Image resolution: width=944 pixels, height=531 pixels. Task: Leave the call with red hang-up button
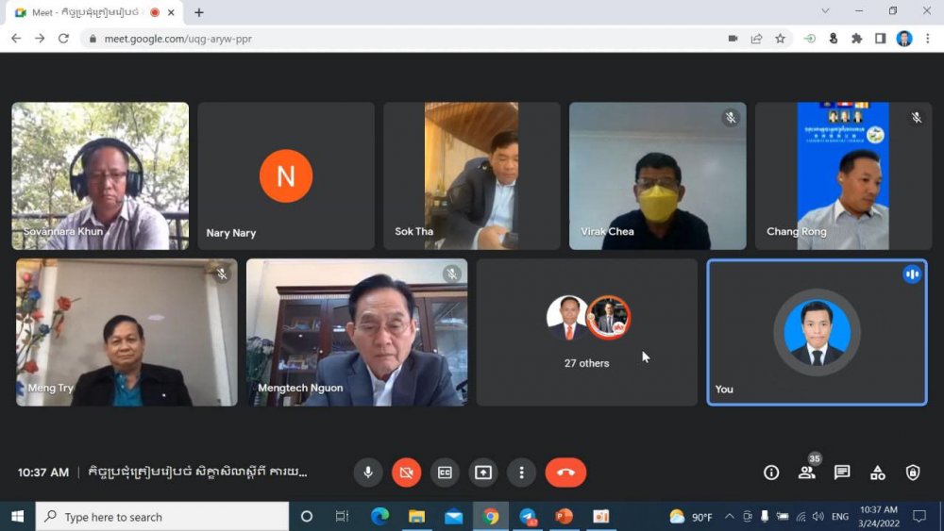(x=565, y=473)
